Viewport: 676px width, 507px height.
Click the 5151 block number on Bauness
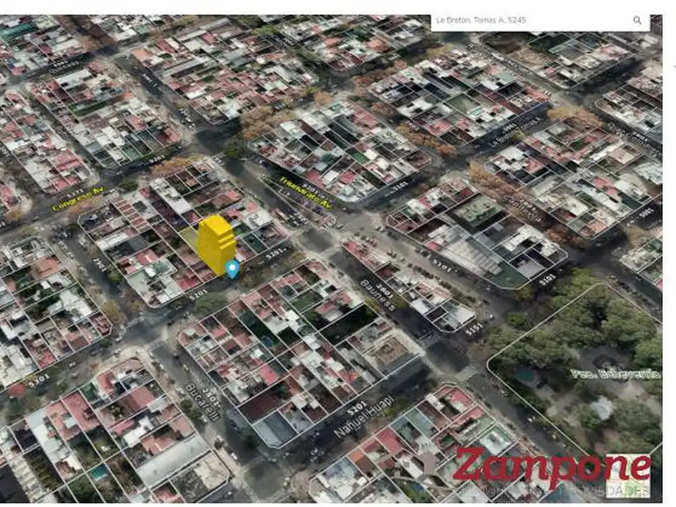click(474, 329)
